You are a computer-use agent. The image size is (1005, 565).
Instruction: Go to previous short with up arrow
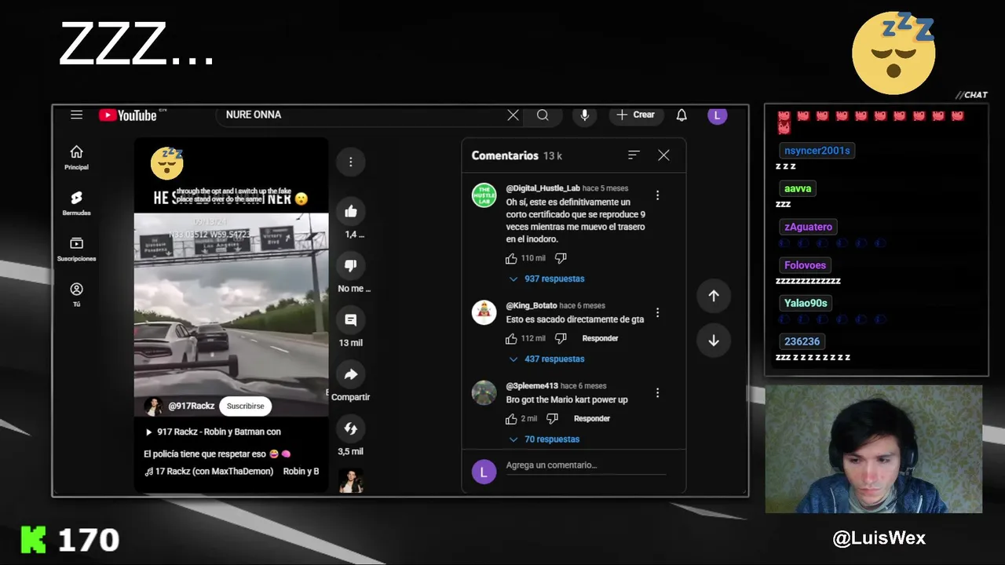pyautogui.click(x=714, y=296)
